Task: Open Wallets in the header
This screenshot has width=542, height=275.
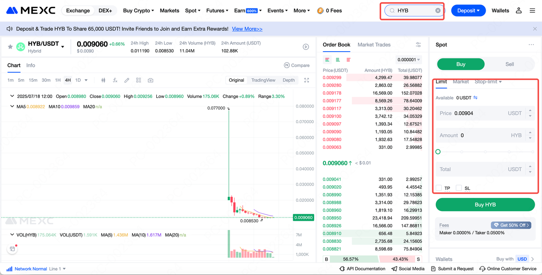Action: click(x=501, y=11)
